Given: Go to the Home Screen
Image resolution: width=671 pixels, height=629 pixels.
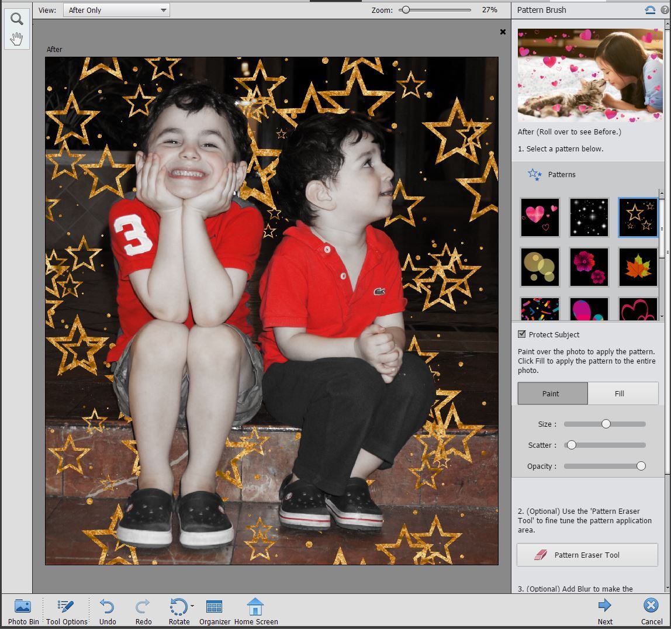Looking at the screenshot, I should click(256, 609).
